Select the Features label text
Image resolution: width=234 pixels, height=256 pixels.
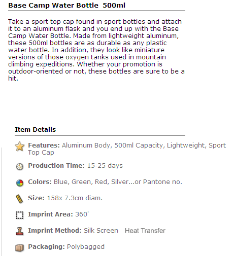coord(44,145)
